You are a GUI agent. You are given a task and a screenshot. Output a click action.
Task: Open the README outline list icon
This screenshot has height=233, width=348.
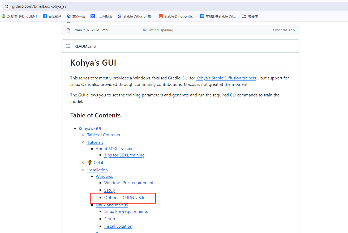(68, 46)
